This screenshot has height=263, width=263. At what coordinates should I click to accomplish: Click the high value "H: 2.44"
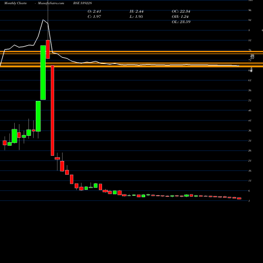(x=136, y=12)
